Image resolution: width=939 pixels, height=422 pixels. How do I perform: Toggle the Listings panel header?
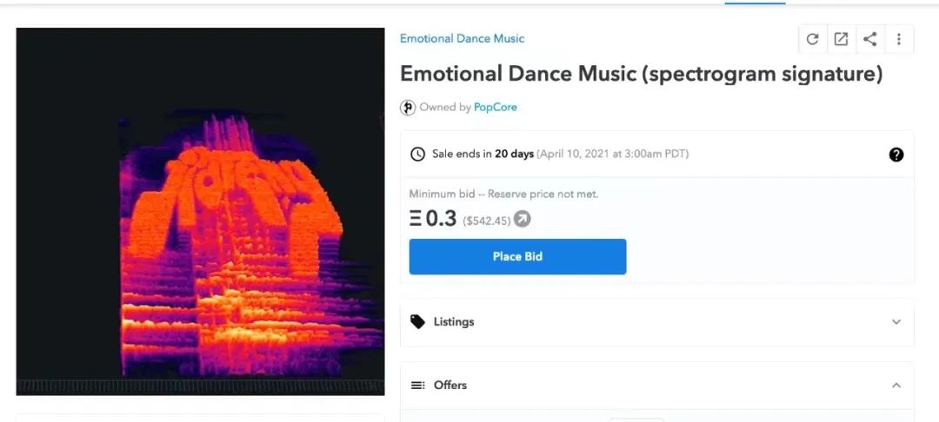657,322
